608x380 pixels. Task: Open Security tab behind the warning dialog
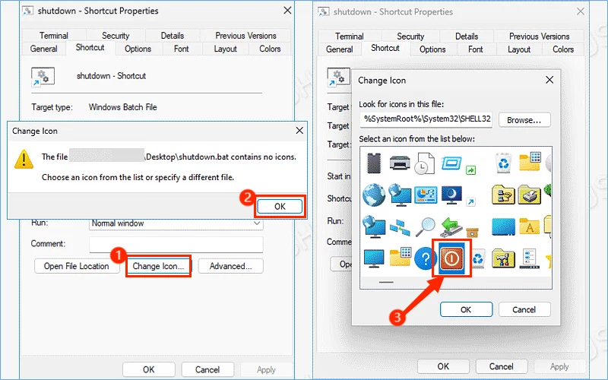click(x=116, y=35)
